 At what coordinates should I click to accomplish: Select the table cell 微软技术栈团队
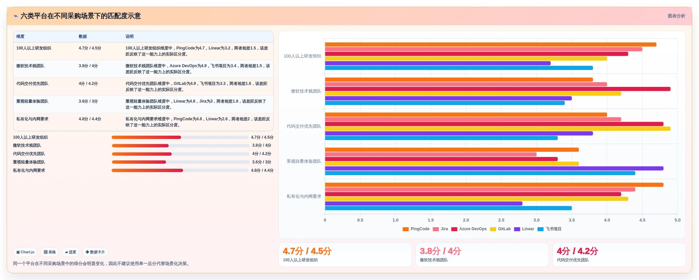click(x=30, y=66)
